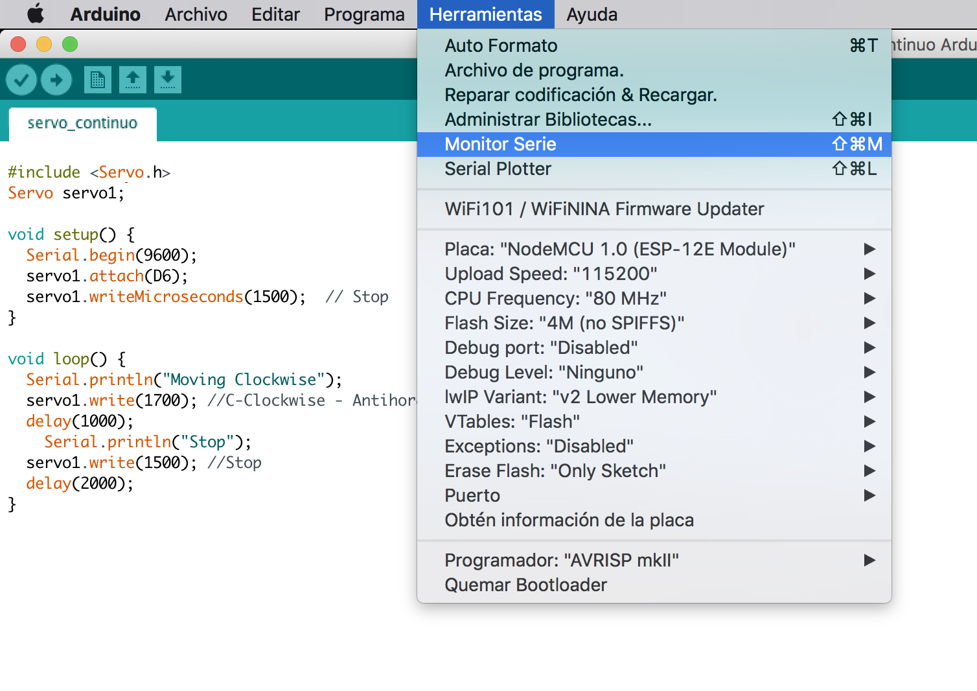Maximize the window with green button
The height and width of the screenshot is (691, 977).
coord(70,44)
